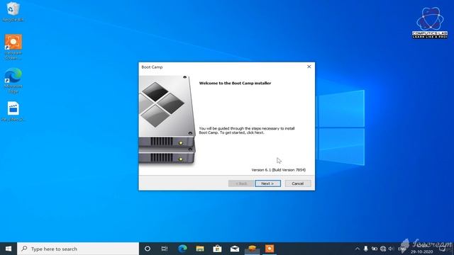Click the taskbar search box
Screen dimensions: 454x255
coord(78,249)
